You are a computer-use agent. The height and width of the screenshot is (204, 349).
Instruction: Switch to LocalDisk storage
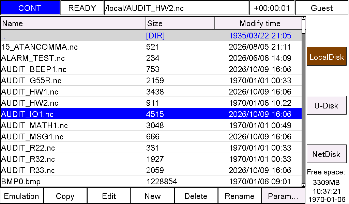[x=327, y=56]
